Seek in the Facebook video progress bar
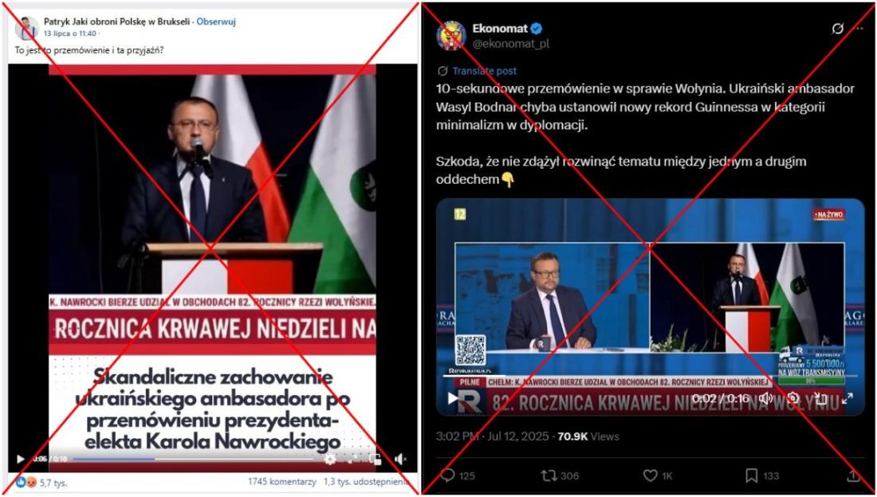 193,459
